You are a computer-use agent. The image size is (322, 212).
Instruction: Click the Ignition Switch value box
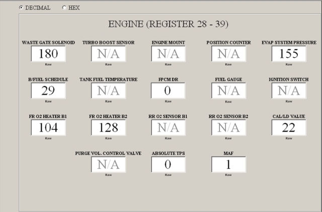click(x=288, y=90)
